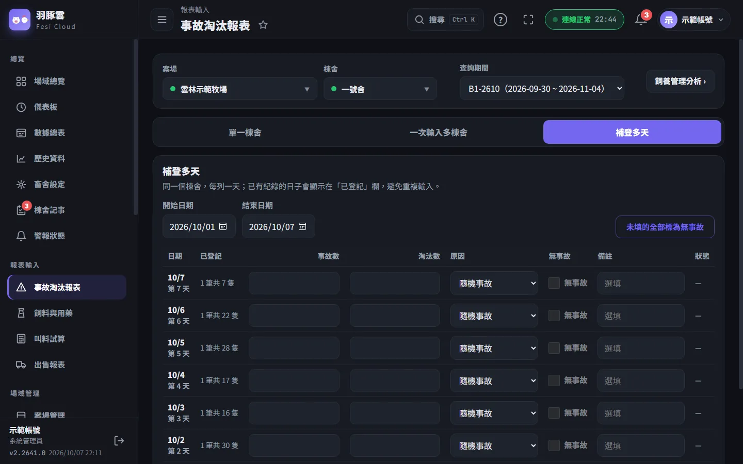Open 歷史資料 chart page
The image size is (743, 464).
click(67, 158)
